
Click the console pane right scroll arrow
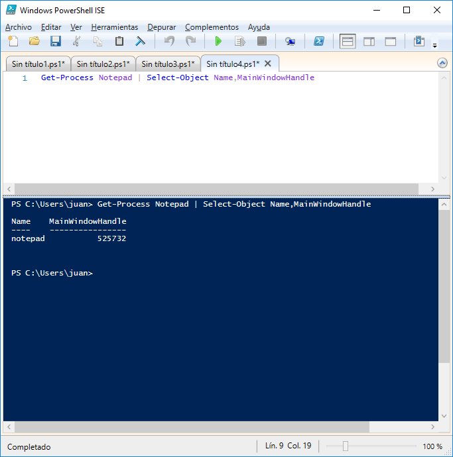tap(432, 427)
